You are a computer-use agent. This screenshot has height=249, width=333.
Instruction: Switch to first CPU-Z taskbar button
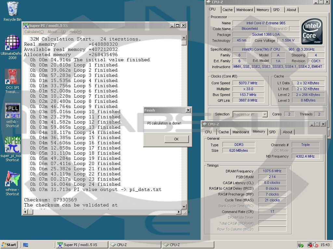tap(135, 245)
